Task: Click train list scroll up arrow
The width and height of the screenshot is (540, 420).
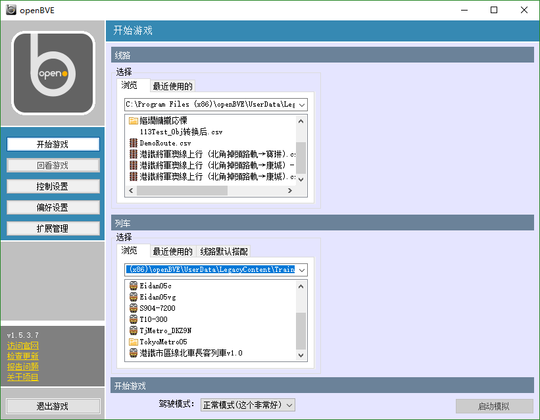Action: coord(301,286)
